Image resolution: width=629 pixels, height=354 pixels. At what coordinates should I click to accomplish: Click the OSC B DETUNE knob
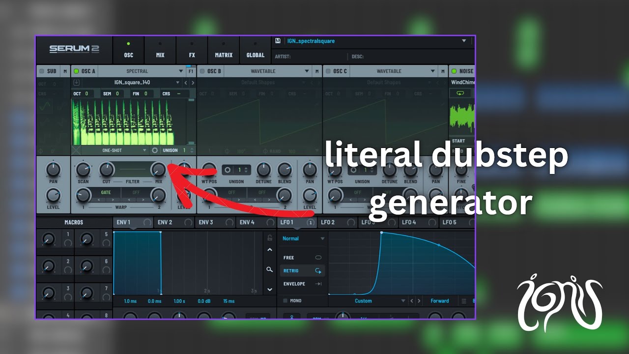[264, 170]
